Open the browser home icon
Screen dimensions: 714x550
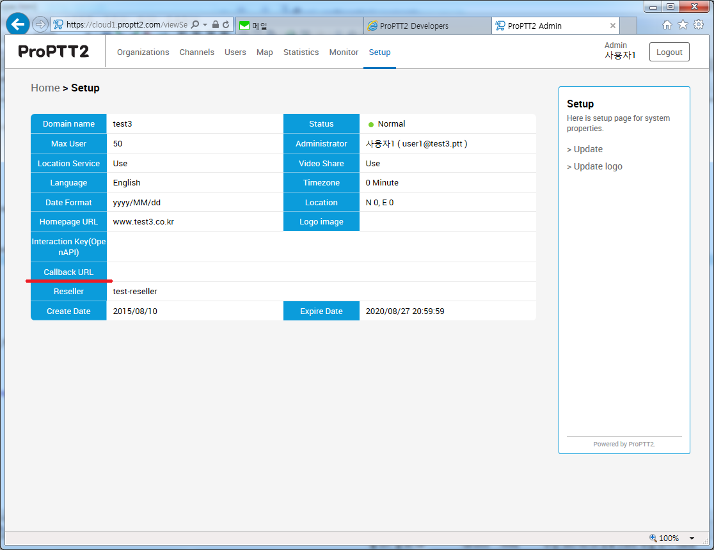[667, 25]
